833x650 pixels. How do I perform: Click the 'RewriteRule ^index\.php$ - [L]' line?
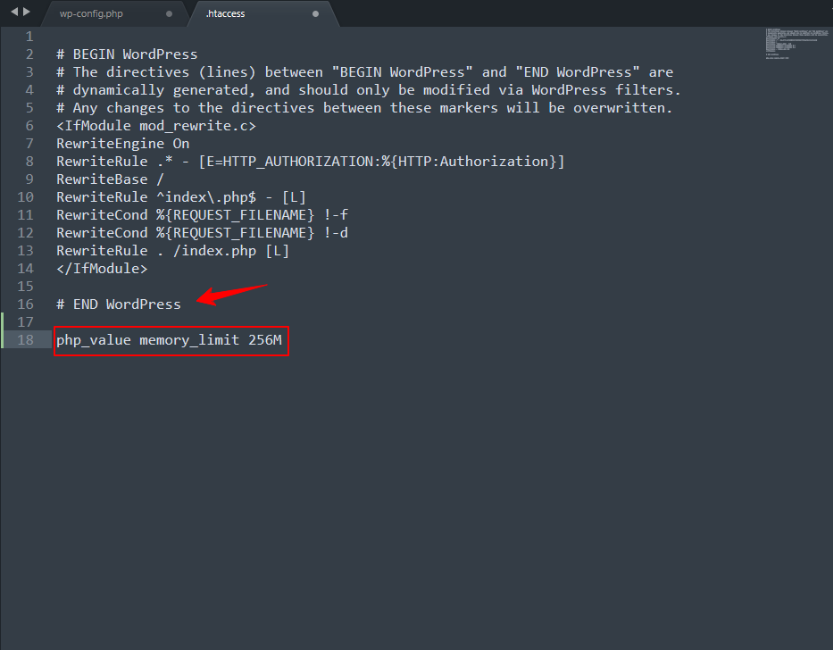tap(181, 197)
